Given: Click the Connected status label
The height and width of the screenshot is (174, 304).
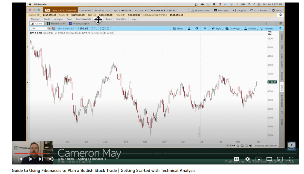Looking at the screenshot, I should point(85,10).
